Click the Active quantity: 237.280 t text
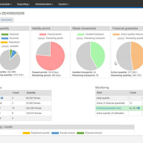This screenshot has height=143, width=143. coord(124,72)
